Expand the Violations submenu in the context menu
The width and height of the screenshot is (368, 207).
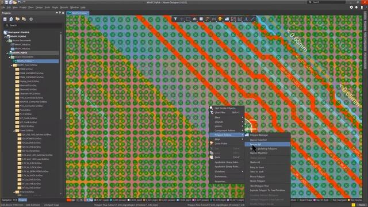click(x=226, y=171)
